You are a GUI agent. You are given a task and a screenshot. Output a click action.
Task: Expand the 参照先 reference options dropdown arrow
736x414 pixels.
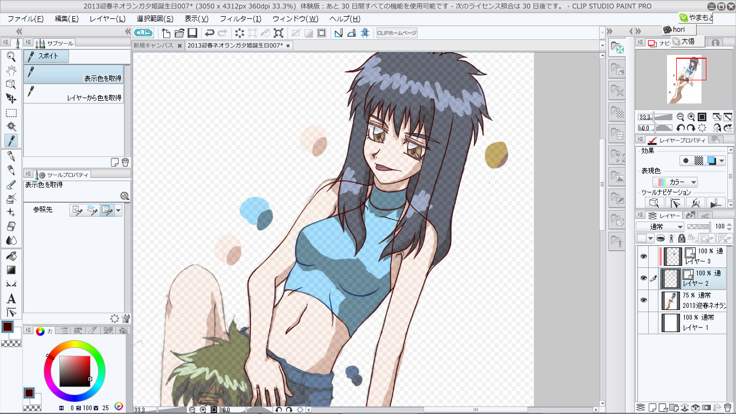[x=119, y=210]
